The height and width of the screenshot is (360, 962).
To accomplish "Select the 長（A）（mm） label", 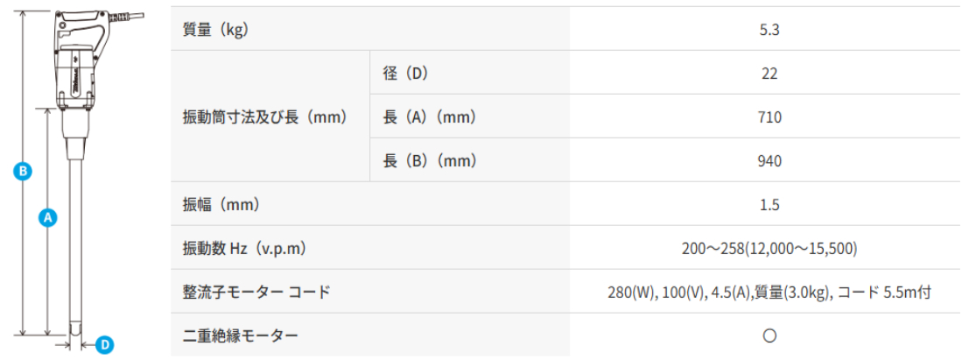I will (x=430, y=116).
